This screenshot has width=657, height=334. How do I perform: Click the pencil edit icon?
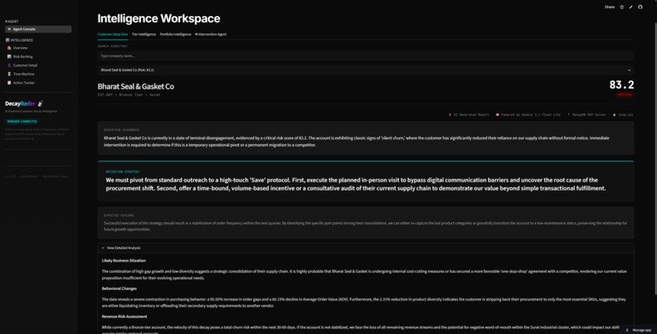point(631,7)
